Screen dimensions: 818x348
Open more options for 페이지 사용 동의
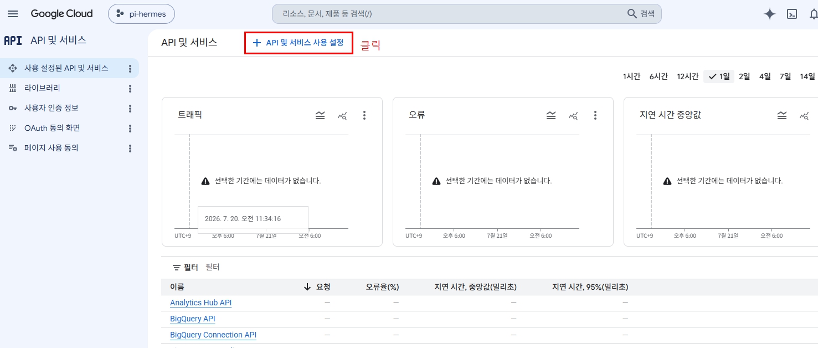(130, 149)
